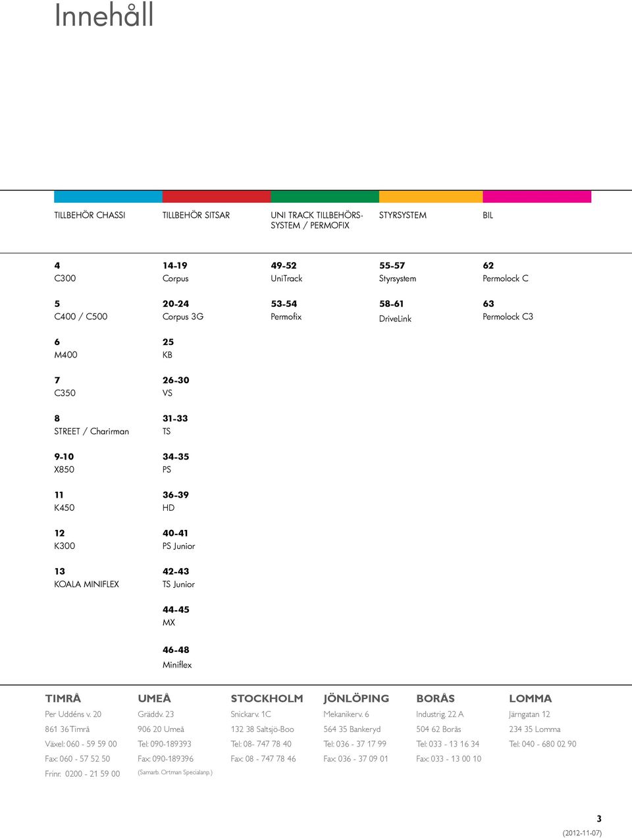Open the 'KOALA MINIFLEX' entry
This screenshot has width=632, height=838.
pos(87,584)
